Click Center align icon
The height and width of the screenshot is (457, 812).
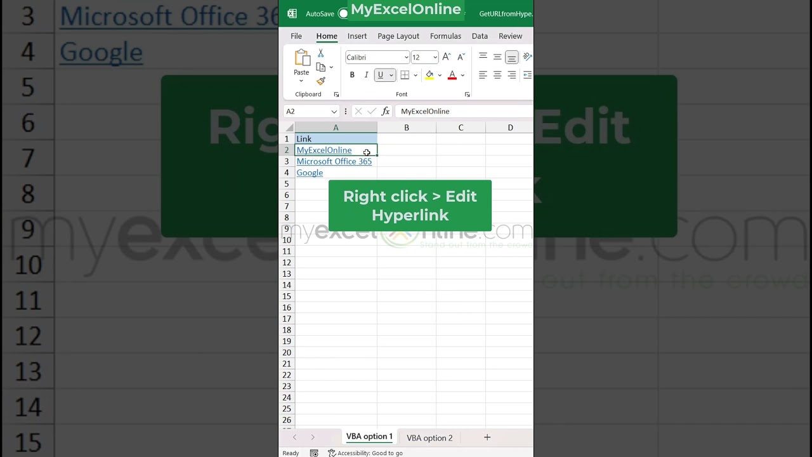497,75
